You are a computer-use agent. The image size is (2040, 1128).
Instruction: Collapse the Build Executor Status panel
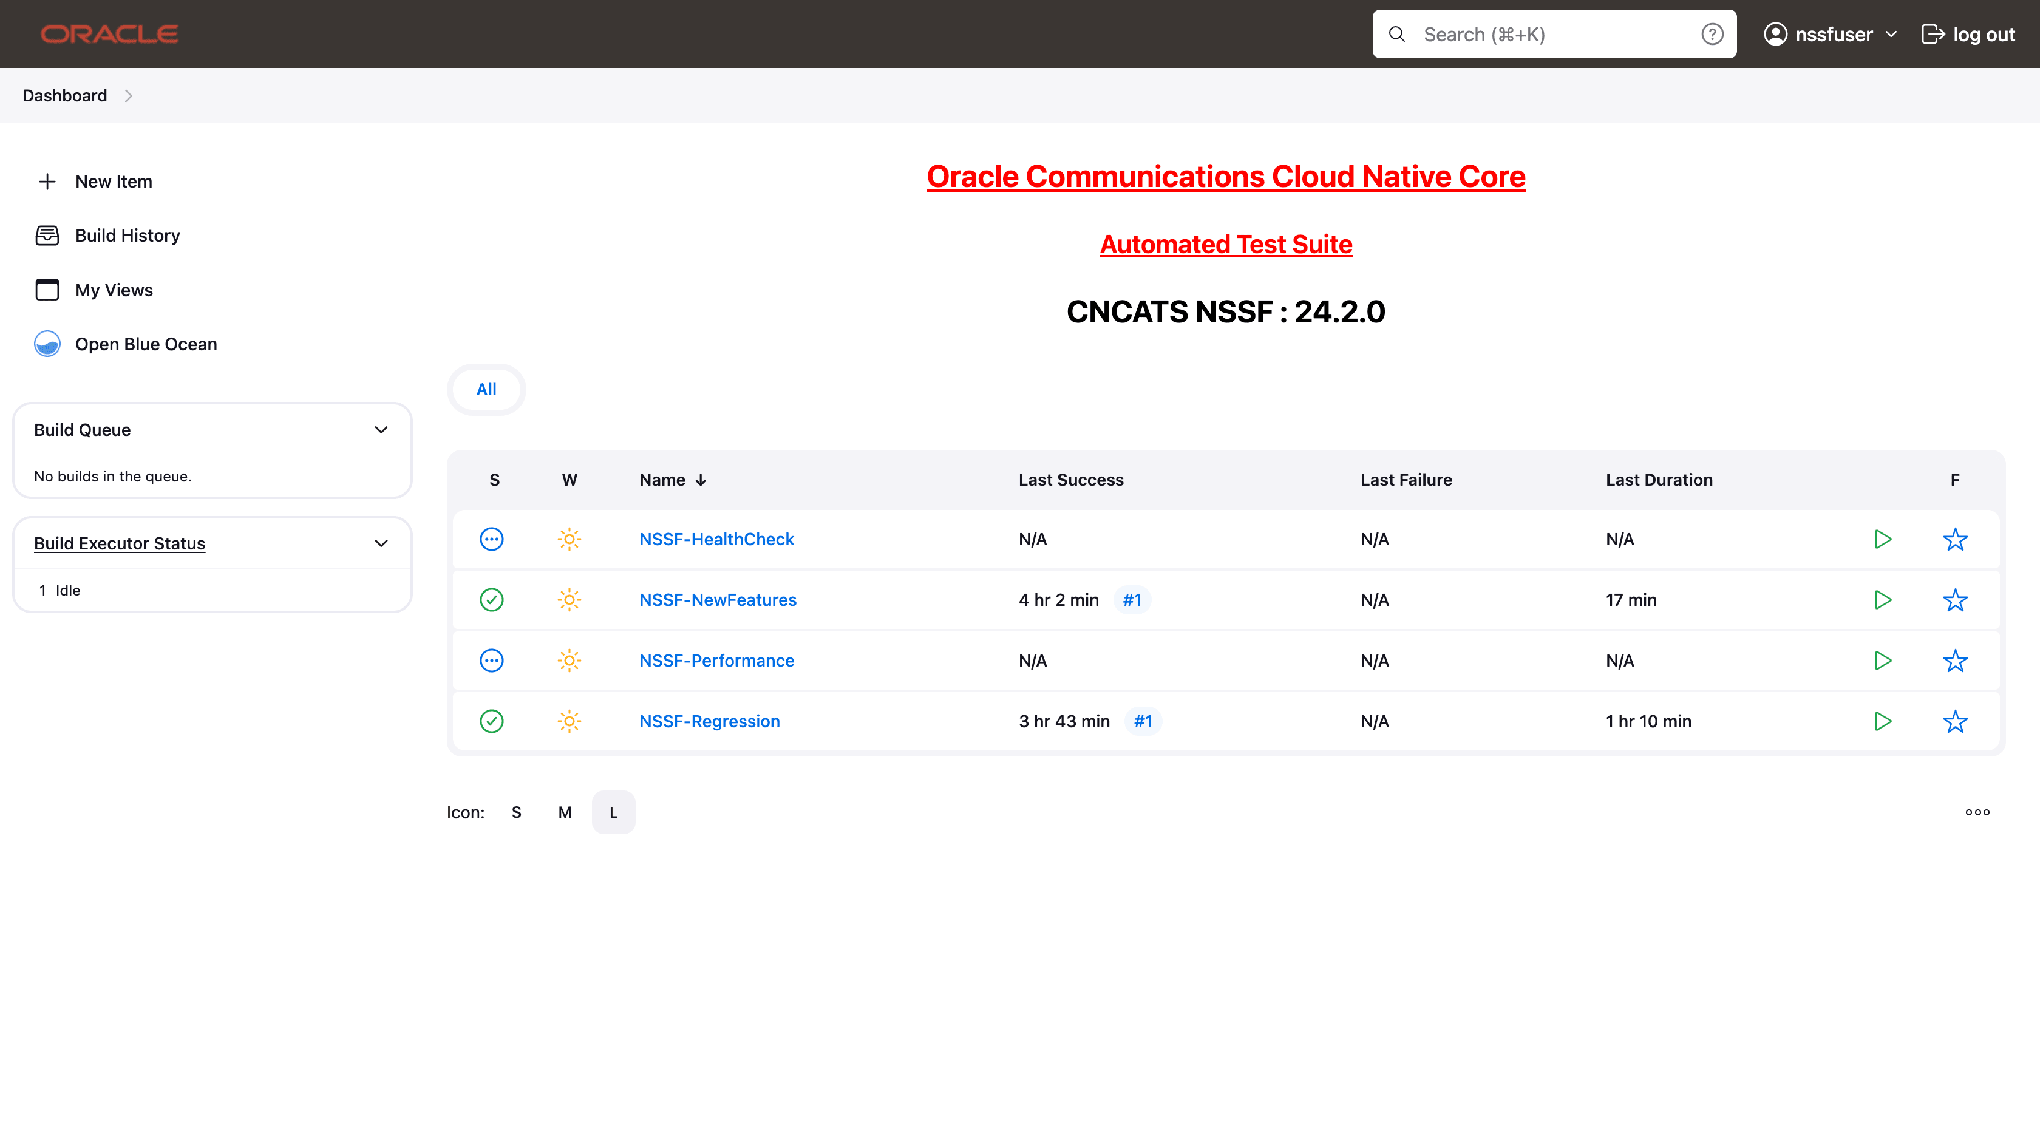(381, 543)
